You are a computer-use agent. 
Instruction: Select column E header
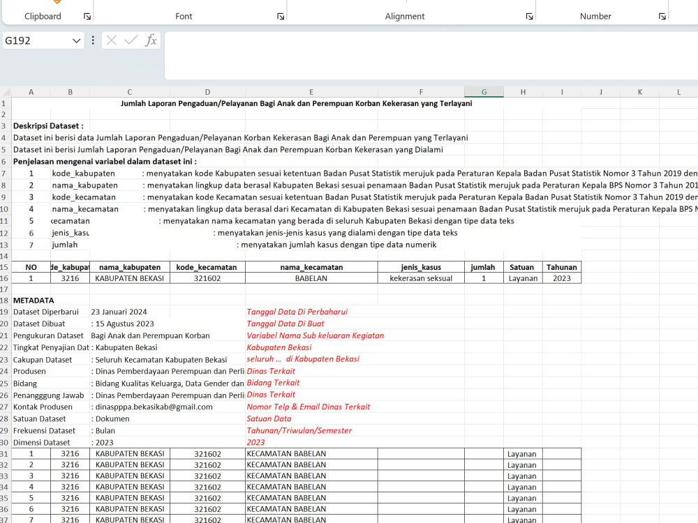tap(311, 92)
